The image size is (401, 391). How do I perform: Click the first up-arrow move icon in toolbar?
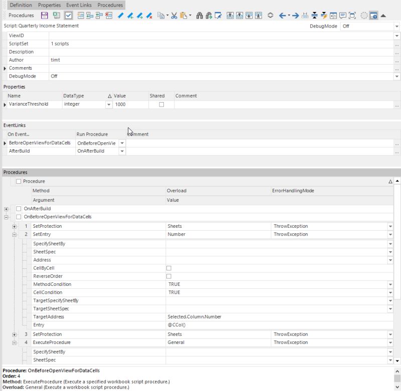[x=230, y=16]
